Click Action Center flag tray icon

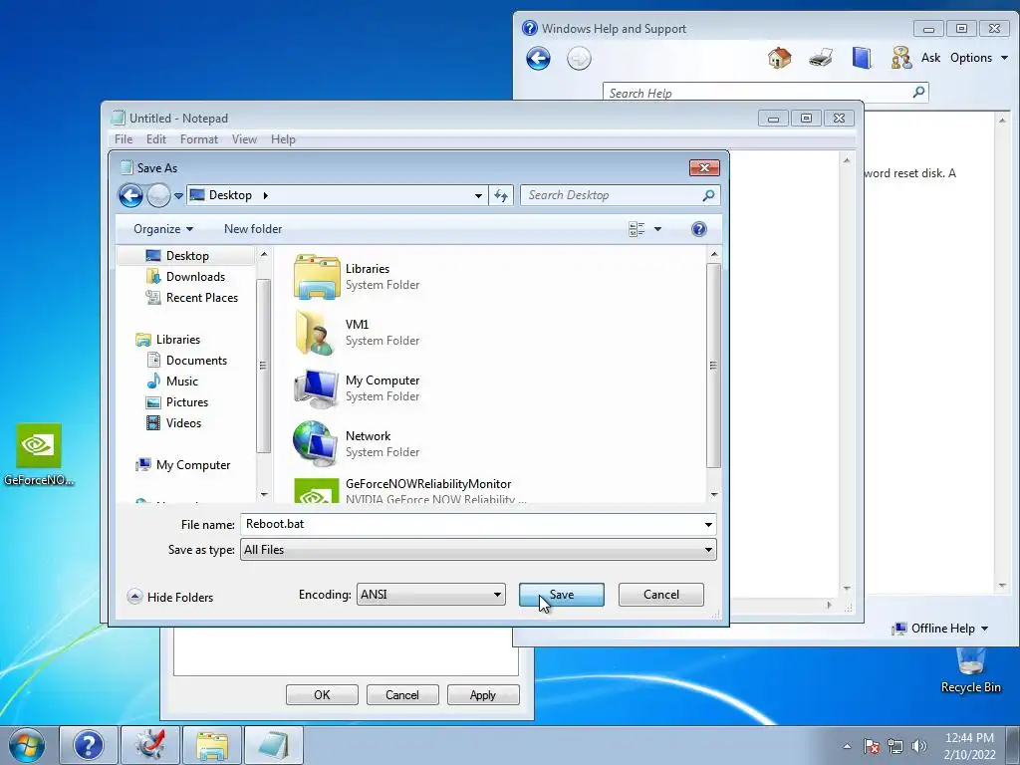872,746
